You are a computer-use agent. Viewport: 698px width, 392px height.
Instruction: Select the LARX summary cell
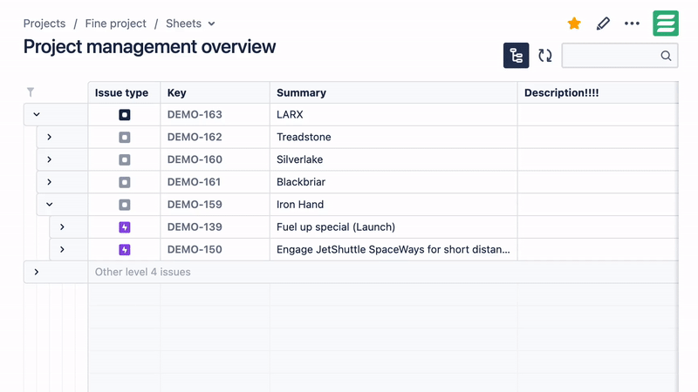click(393, 115)
